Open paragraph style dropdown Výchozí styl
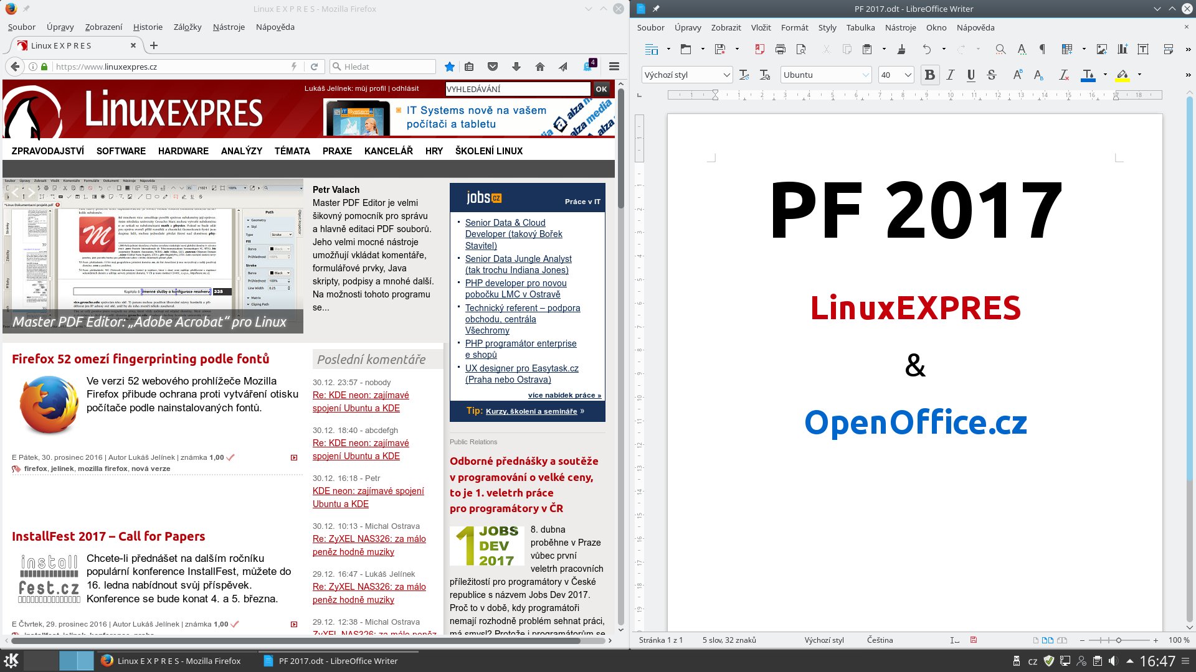This screenshot has height=672, width=1196. pyautogui.click(x=726, y=75)
